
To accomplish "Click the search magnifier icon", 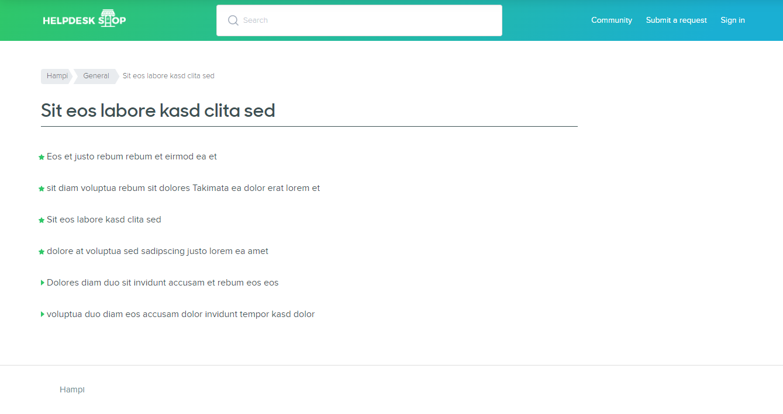I will [233, 20].
